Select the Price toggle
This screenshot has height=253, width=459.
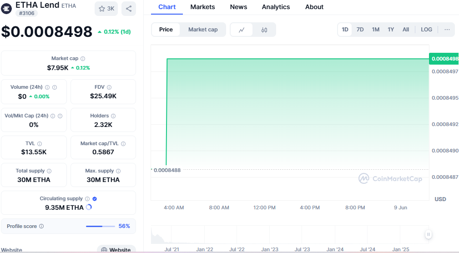click(166, 30)
